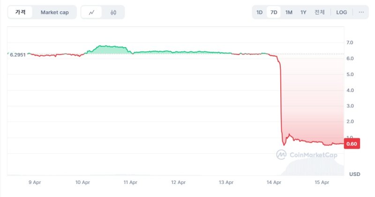Click the USD currency label
The width and height of the screenshot is (375, 197).
(354, 174)
